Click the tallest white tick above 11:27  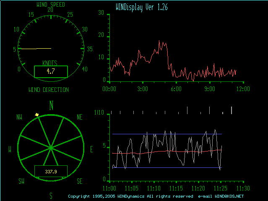[x=232, y=110]
